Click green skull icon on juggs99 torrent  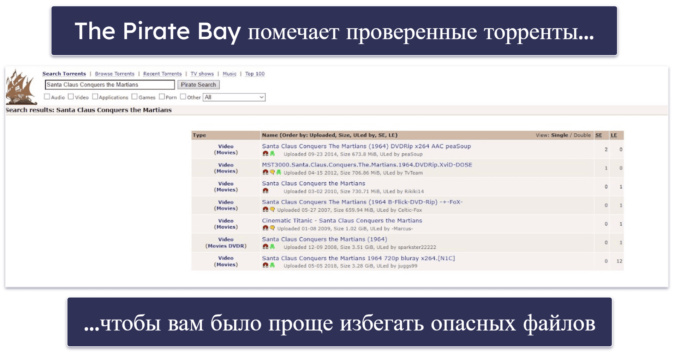click(272, 266)
